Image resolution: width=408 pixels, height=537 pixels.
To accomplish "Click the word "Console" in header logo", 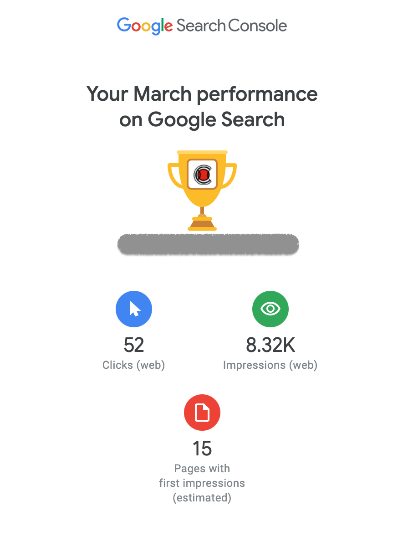I will [257, 26].
